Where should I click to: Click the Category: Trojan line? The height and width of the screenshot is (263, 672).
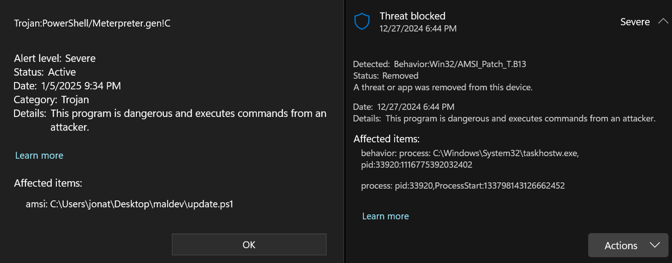(x=51, y=100)
